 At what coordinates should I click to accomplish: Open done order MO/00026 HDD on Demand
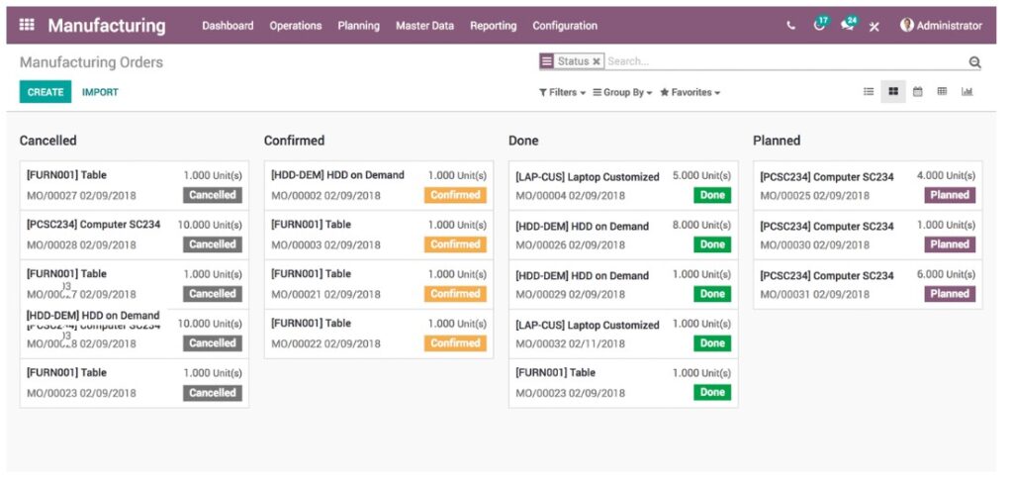click(x=623, y=235)
